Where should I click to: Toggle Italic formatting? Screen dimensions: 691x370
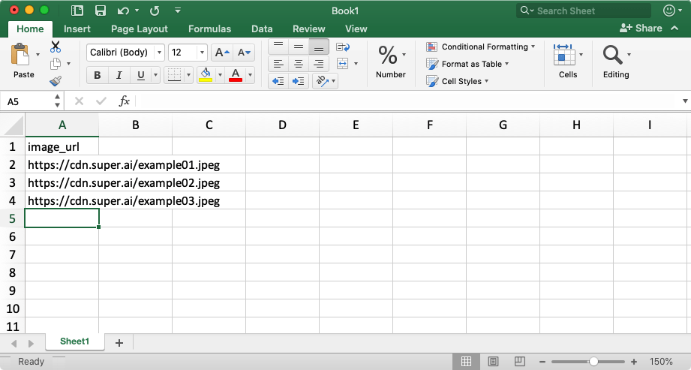[x=119, y=75]
